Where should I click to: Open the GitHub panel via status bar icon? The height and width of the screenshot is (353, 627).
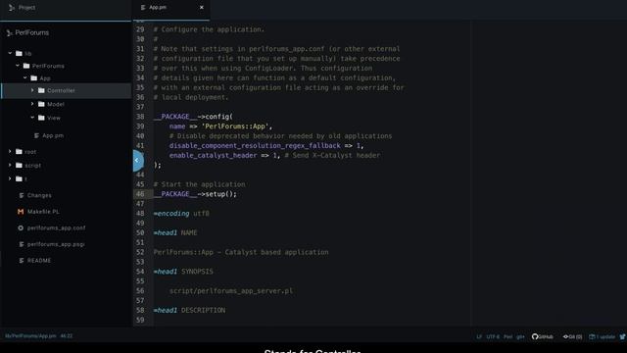(x=542, y=336)
